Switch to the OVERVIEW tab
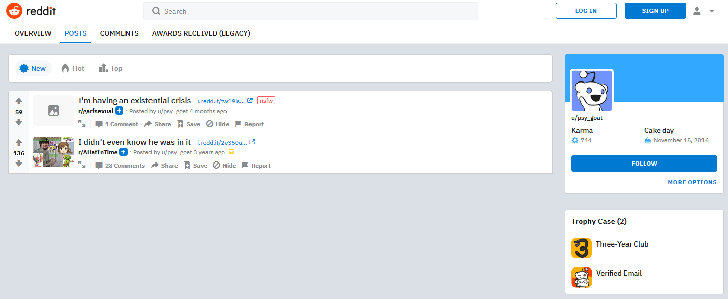This screenshot has width=728, height=299. [x=33, y=33]
